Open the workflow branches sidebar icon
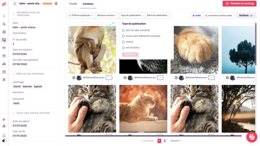Viewport: 260px width, 146px height. 4,80
